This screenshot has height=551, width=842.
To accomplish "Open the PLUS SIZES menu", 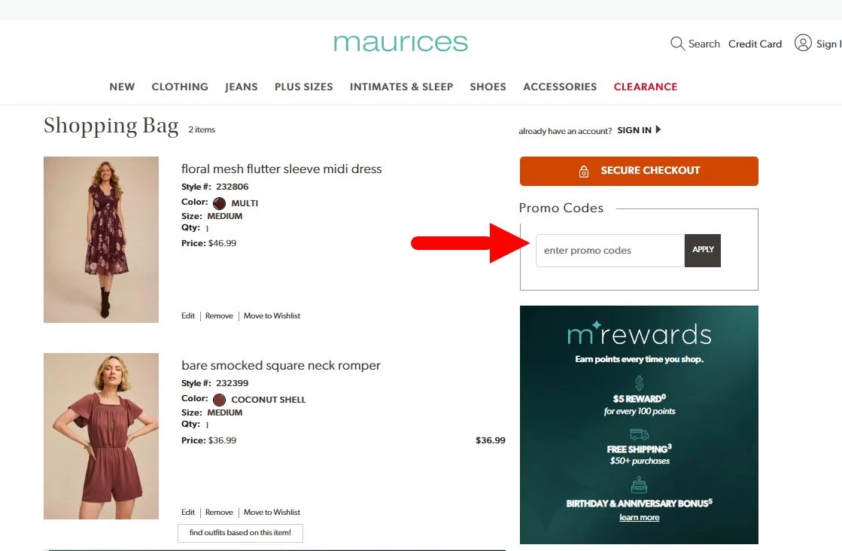I will [304, 87].
